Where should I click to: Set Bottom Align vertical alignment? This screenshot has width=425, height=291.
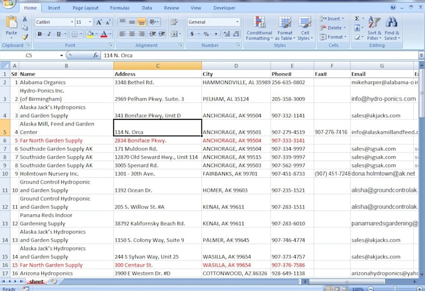pyautogui.click(x=141, y=22)
